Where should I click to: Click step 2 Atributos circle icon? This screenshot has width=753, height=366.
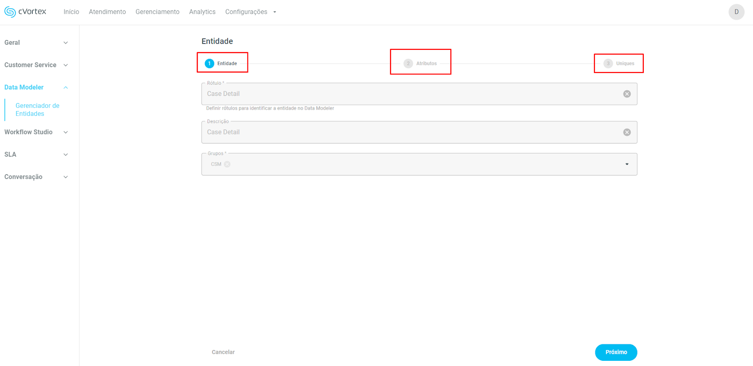[408, 64]
